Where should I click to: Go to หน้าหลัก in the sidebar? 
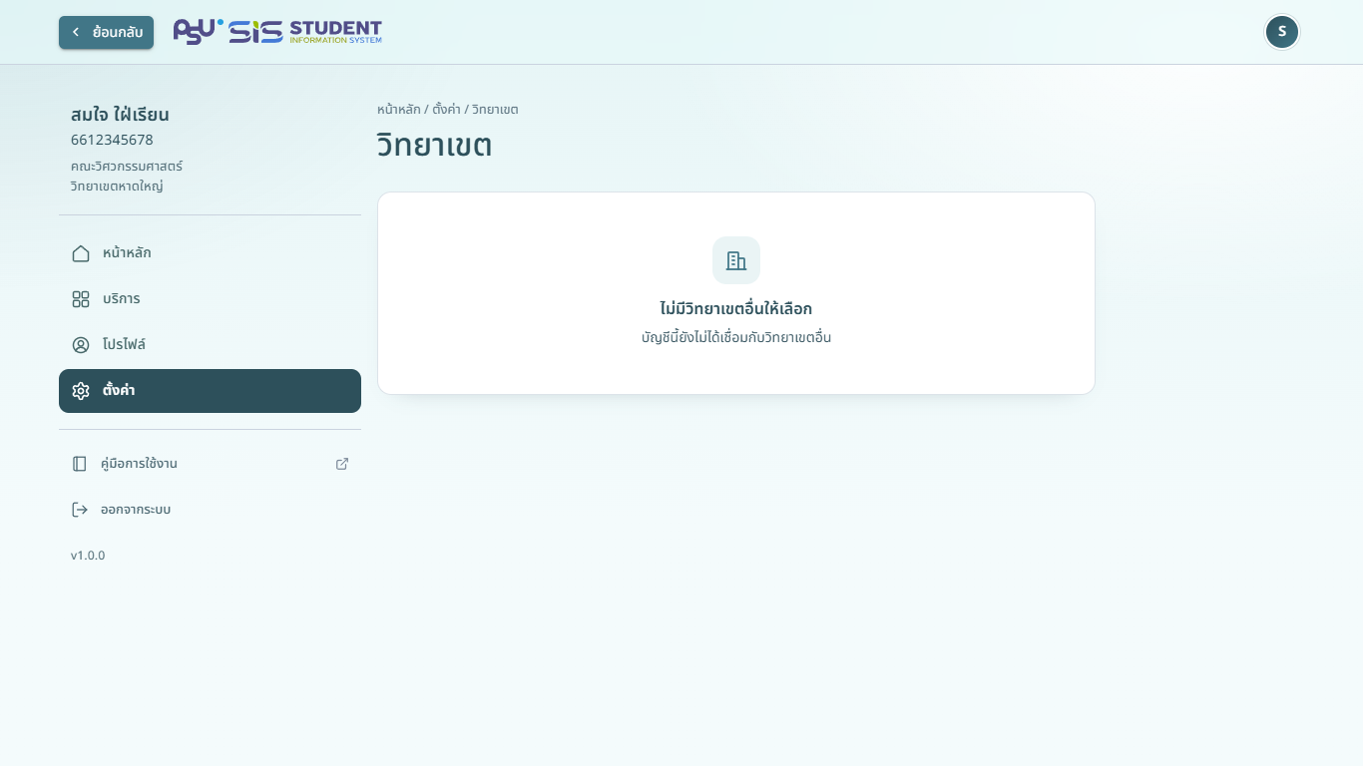[x=210, y=253]
